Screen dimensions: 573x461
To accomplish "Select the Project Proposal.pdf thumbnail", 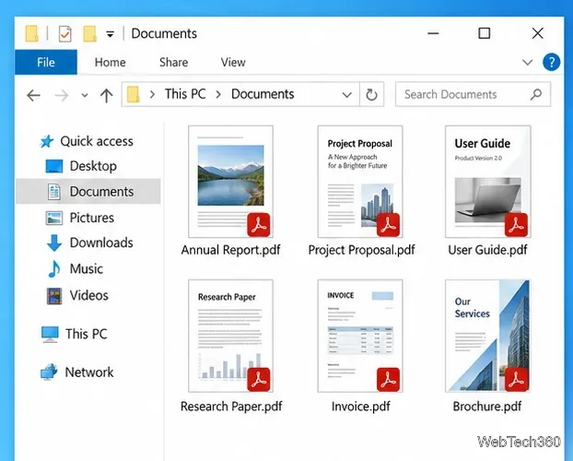I will point(360,182).
